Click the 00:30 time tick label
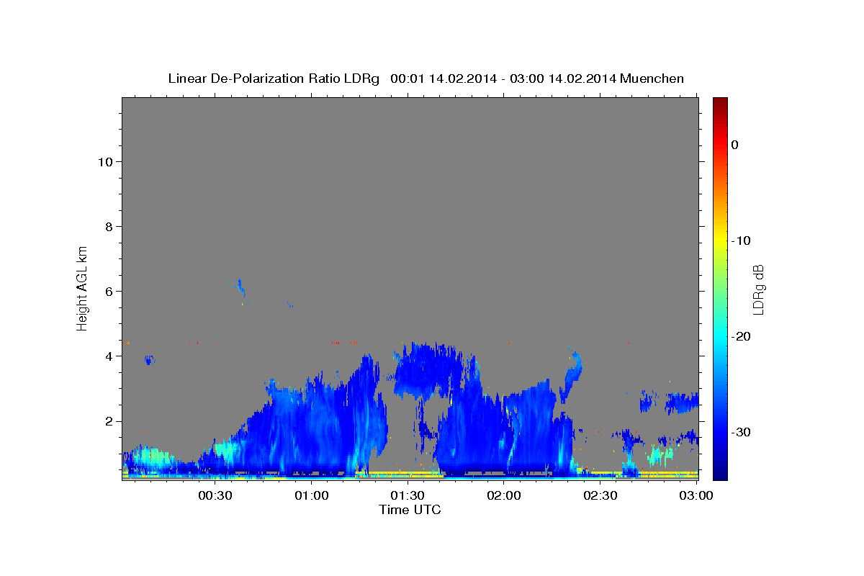 pyautogui.click(x=215, y=495)
